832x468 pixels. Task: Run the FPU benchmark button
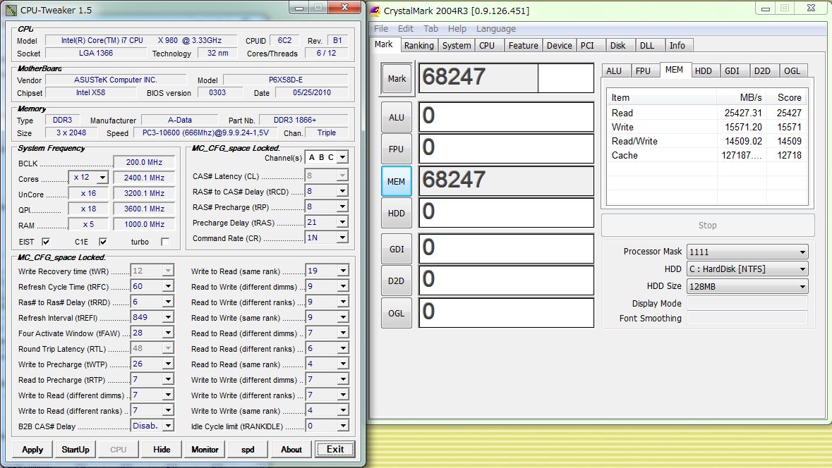click(x=397, y=149)
